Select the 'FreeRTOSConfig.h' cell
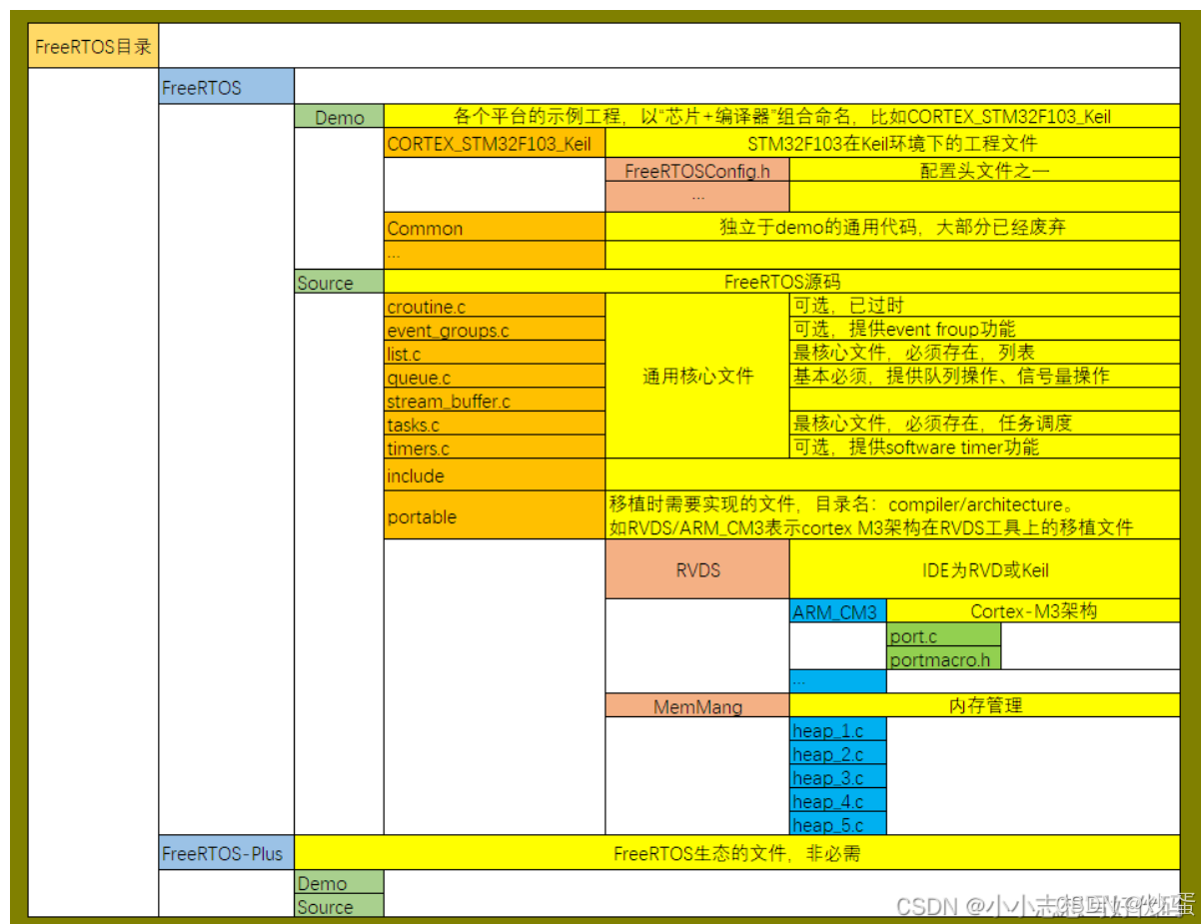This screenshot has width=1201, height=924. tap(697, 171)
